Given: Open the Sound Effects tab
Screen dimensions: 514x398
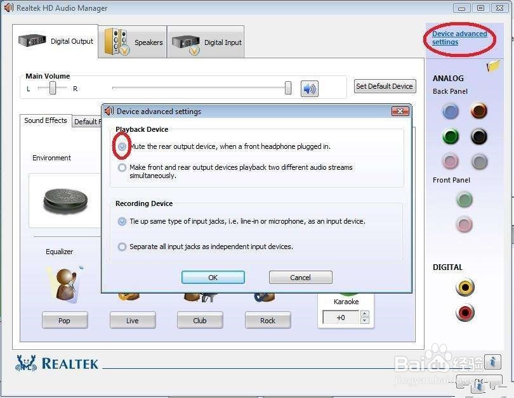Looking at the screenshot, I should point(46,120).
